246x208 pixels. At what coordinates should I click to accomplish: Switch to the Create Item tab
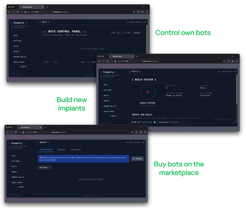76,150
